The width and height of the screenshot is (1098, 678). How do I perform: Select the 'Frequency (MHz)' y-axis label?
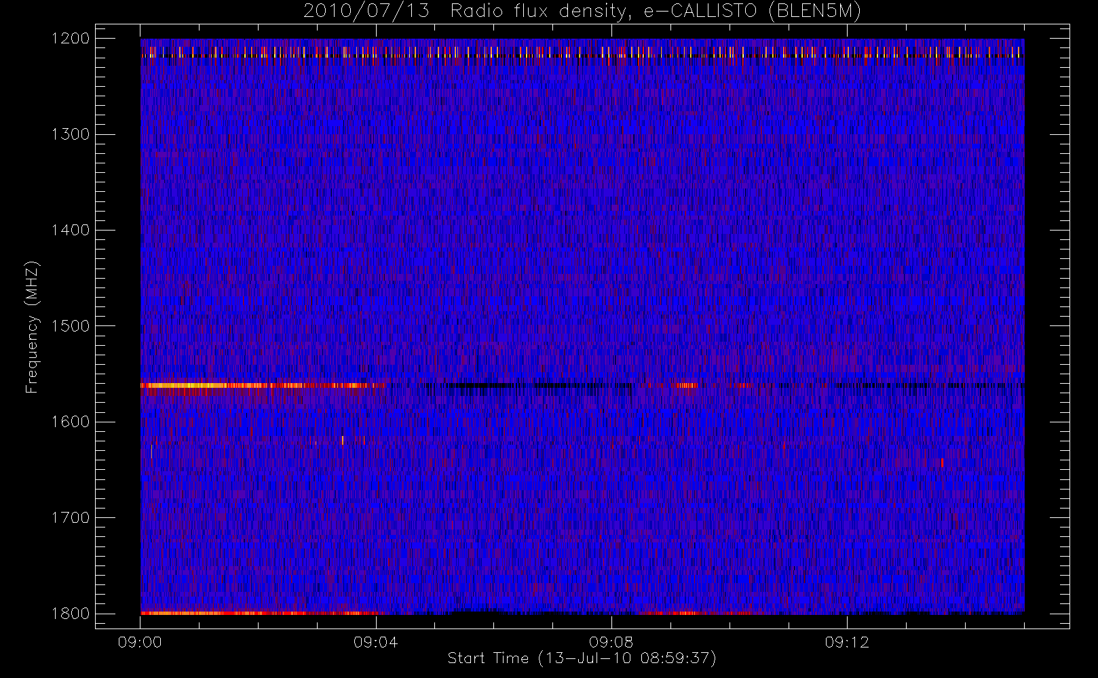click(x=32, y=327)
